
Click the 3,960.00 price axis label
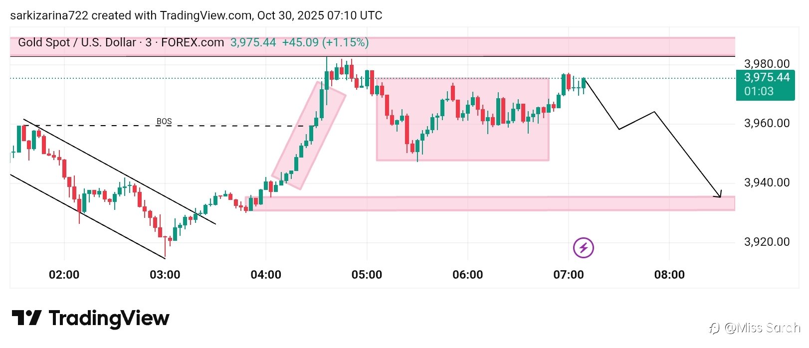pyautogui.click(x=767, y=123)
